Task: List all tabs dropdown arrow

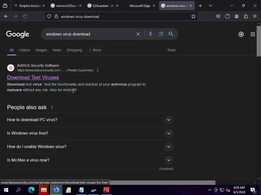Action: pyautogui.click(x=210, y=6)
